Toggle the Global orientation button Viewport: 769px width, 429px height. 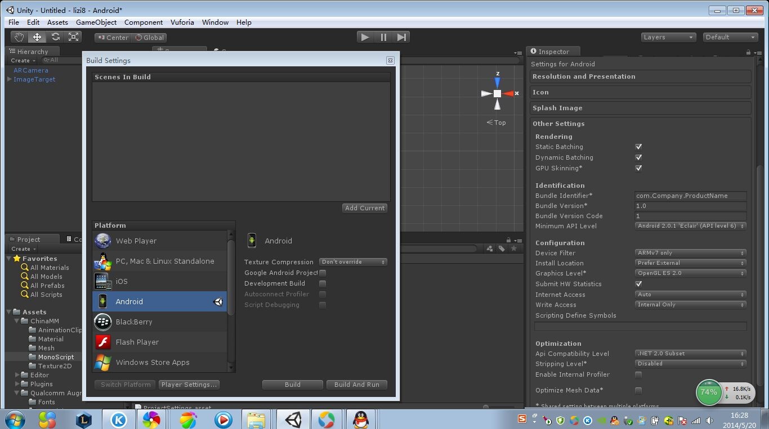[x=149, y=38]
